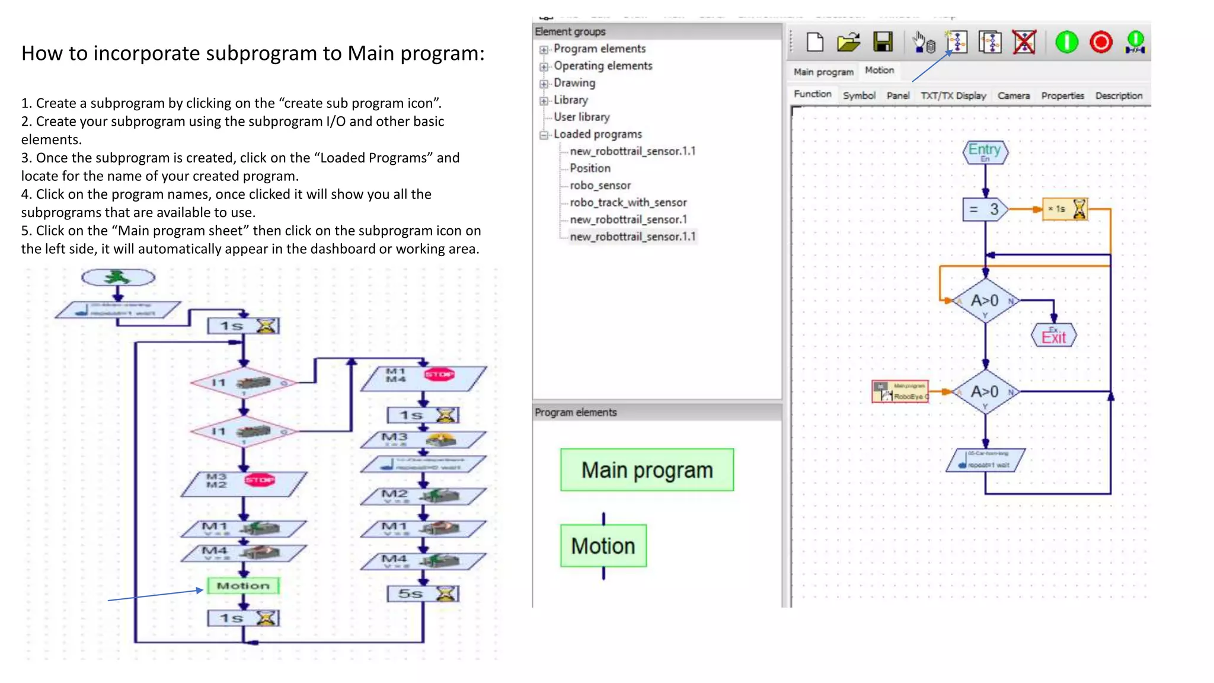Click the green download-to-controller icon
Viewport: 1214px width, 683px height.
[1135, 42]
